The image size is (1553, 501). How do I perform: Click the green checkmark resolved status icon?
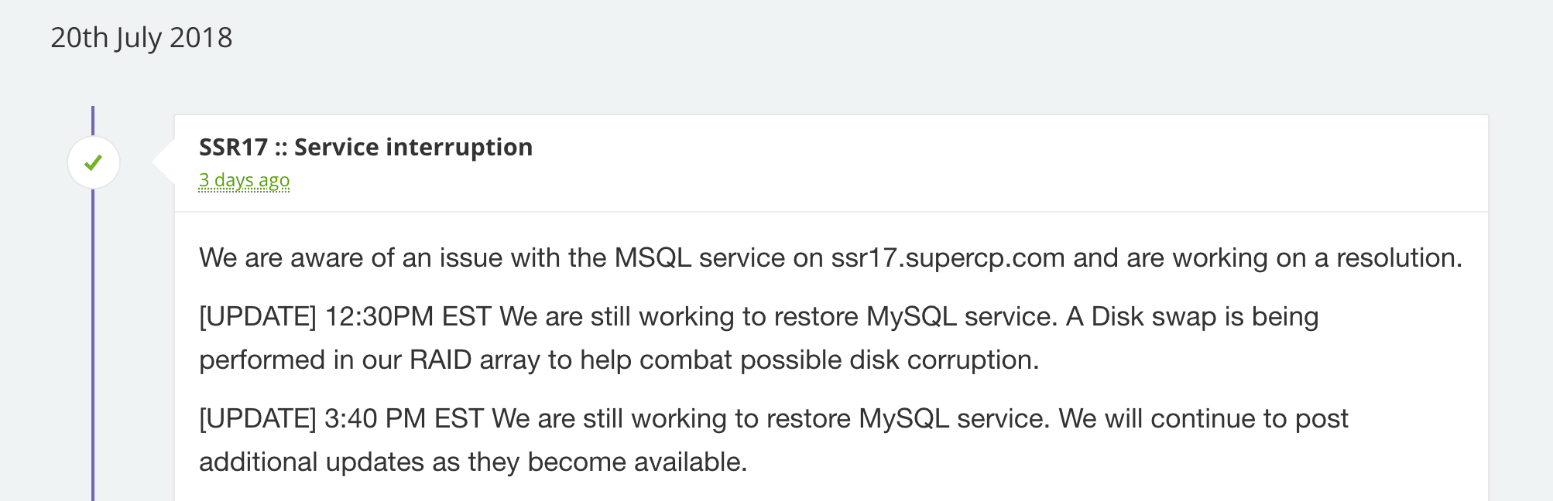94,162
